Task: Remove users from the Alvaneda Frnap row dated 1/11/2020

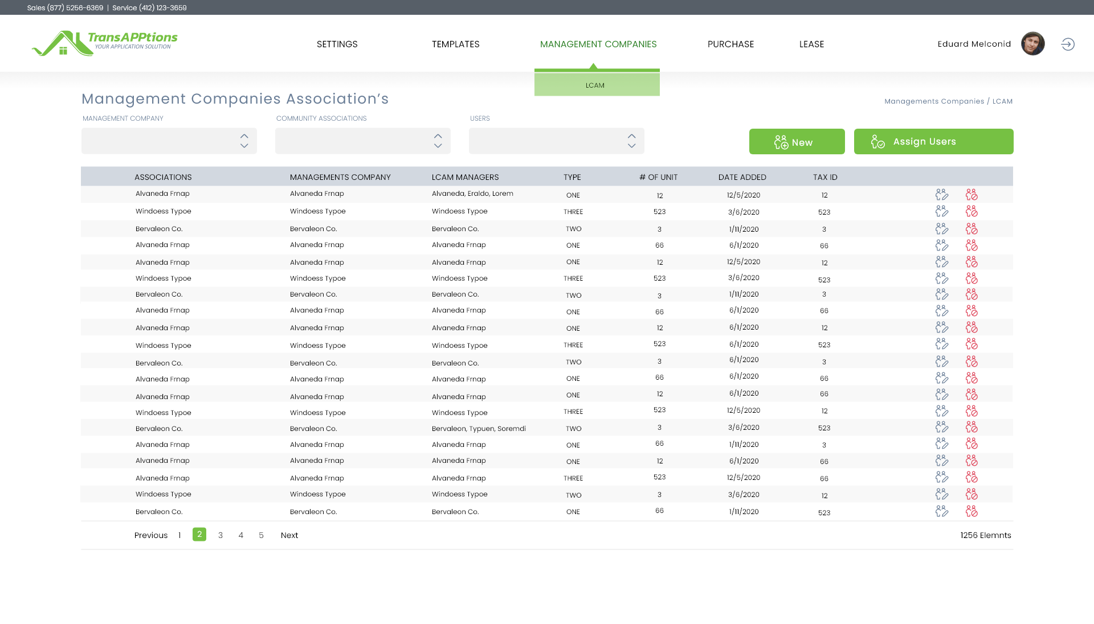Action: point(971,444)
